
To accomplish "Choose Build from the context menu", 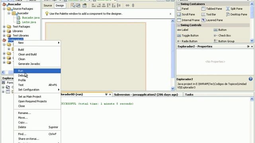I will 37,50.
